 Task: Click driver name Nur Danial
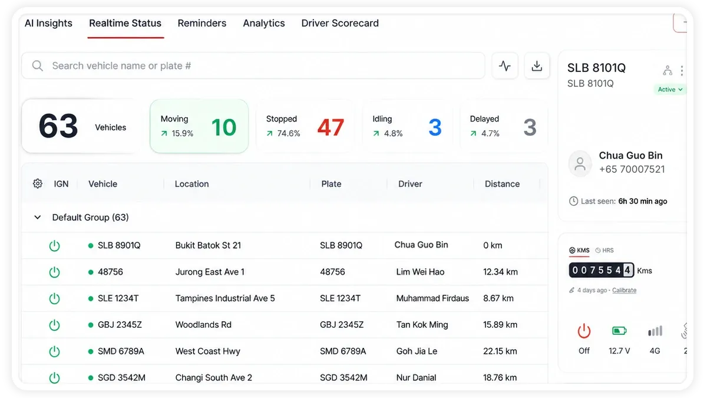coord(416,377)
